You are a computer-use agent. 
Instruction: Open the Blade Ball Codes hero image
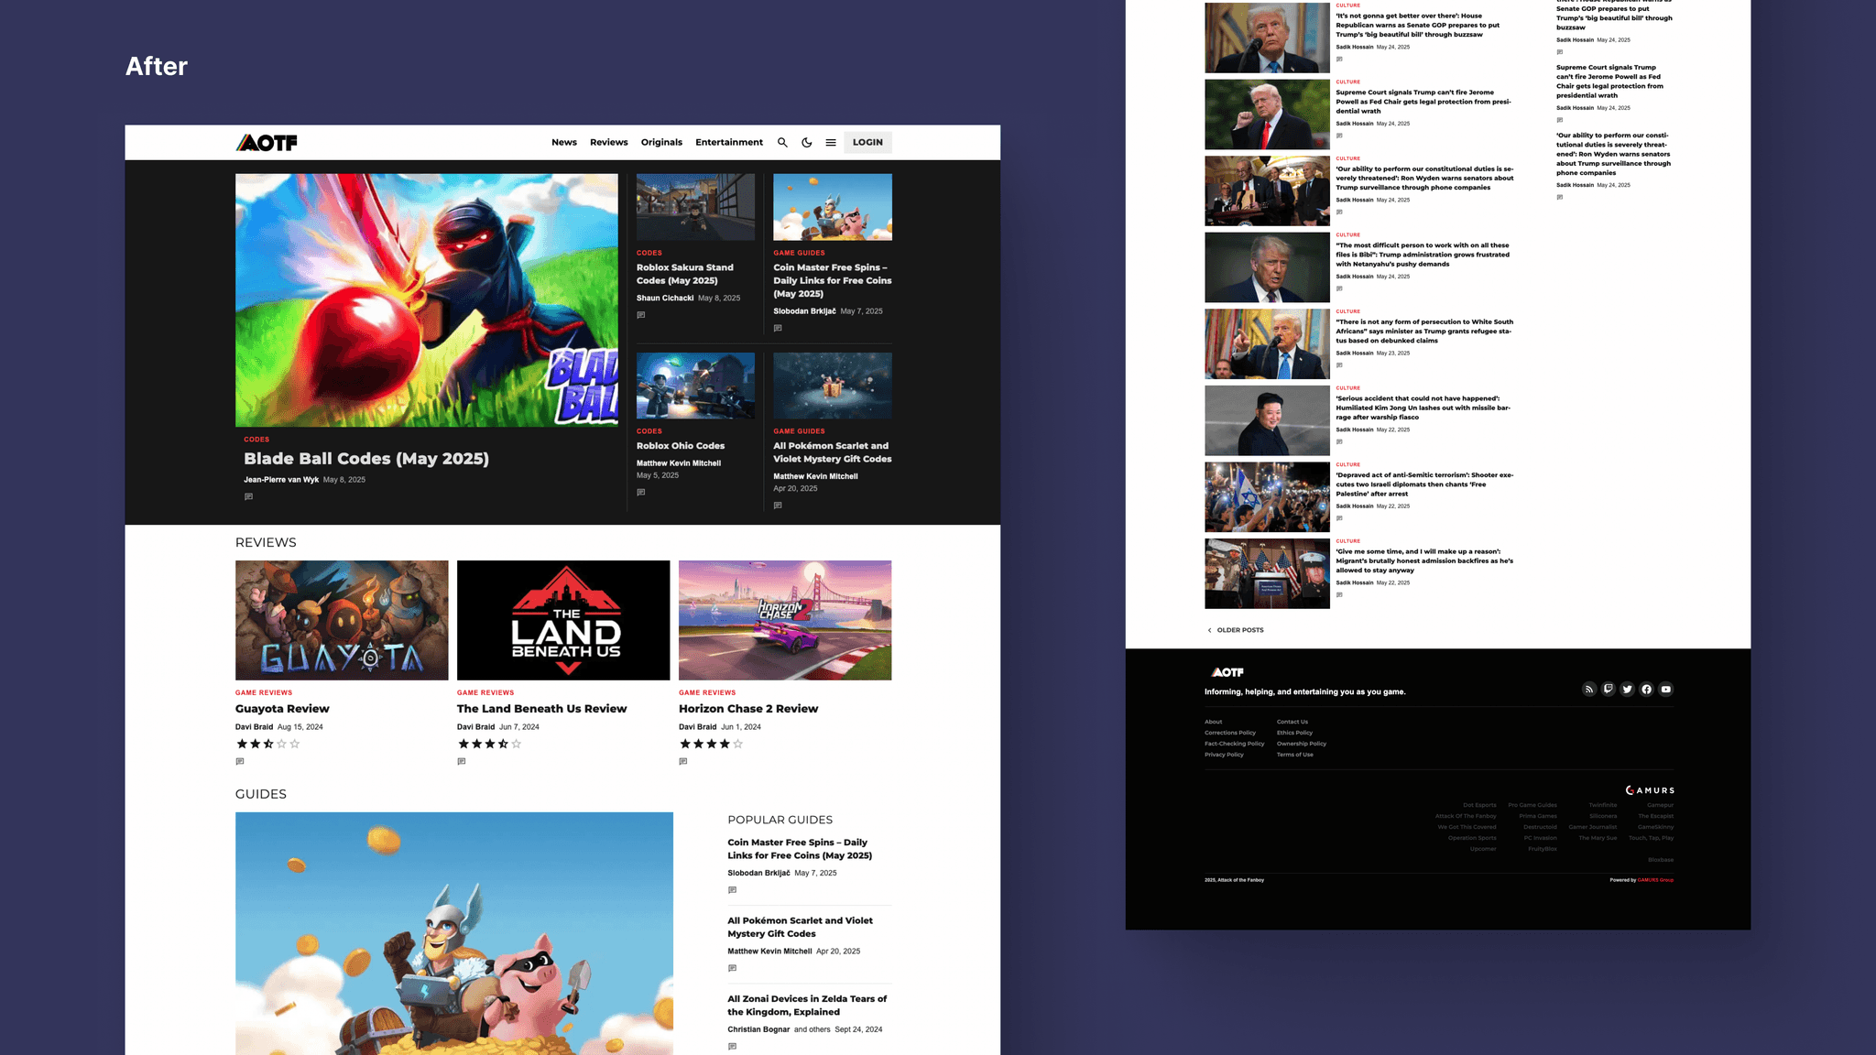427,300
